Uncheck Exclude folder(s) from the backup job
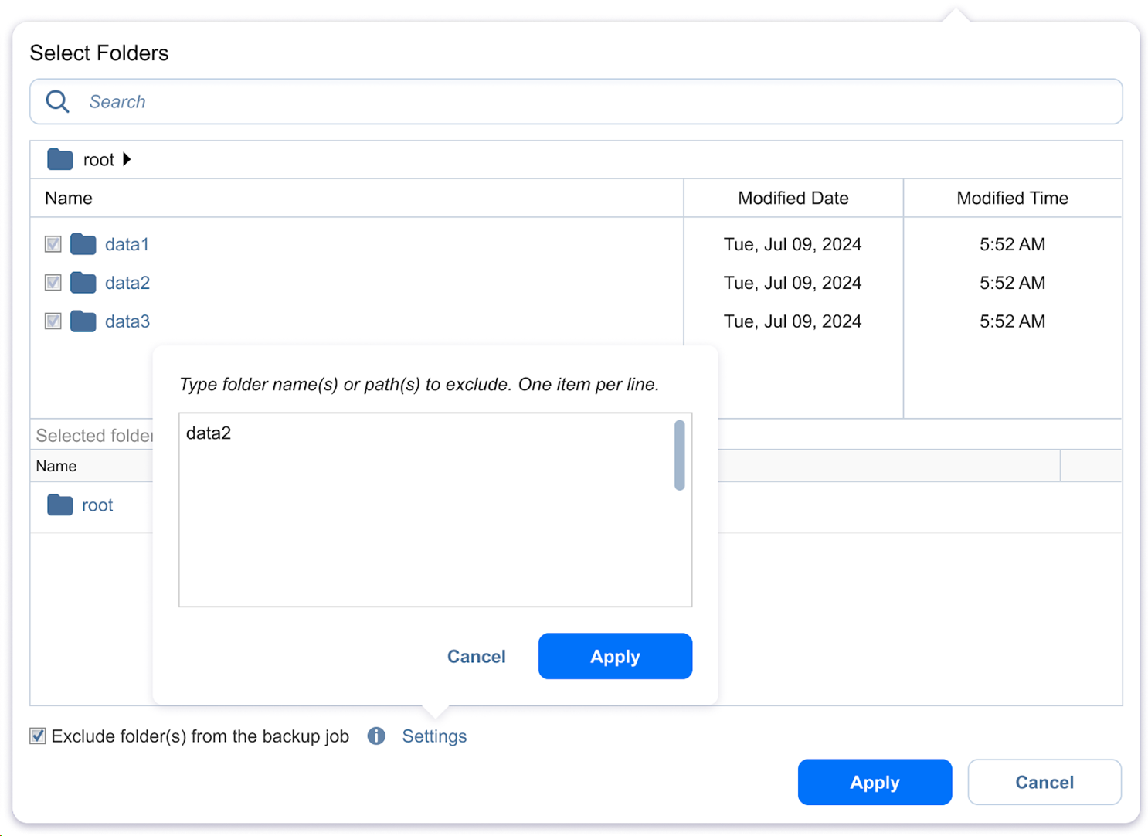Viewport: 1148px width, 836px height. (38, 736)
